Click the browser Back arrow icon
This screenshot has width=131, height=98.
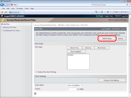tap(2, 5)
